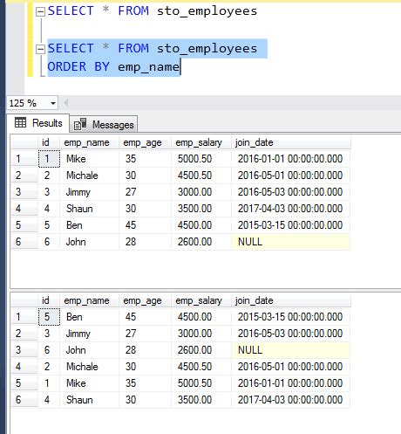401x434 pixels.
Task: Click Jimmy name cell in second grid
Action: pyautogui.click(x=89, y=334)
